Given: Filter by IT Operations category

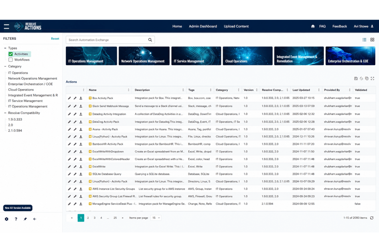Looking at the screenshot, I should pyautogui.click(x=18, y=73).
